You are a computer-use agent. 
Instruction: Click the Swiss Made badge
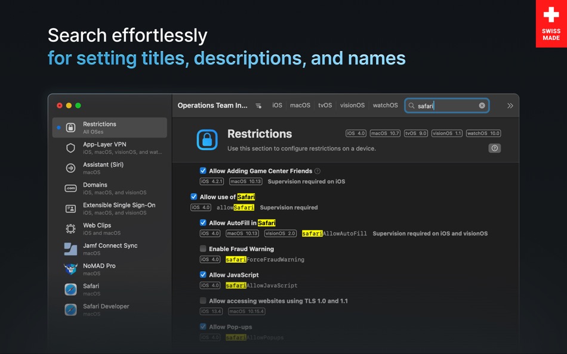pos(551,23)
